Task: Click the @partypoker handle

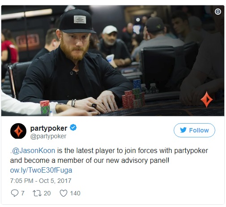Action: 48,136
